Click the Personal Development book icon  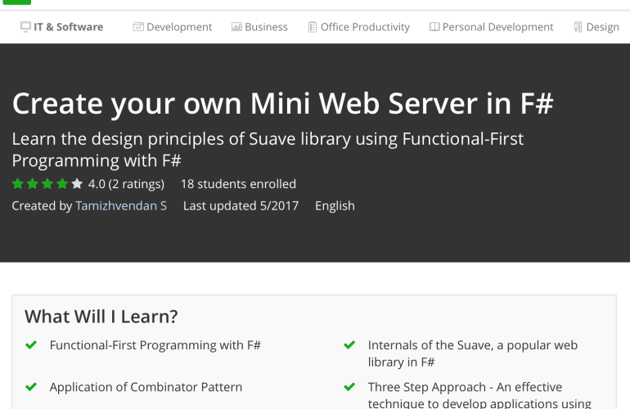click(x=434, y=27)
